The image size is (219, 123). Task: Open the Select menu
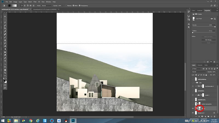[30, 2]
